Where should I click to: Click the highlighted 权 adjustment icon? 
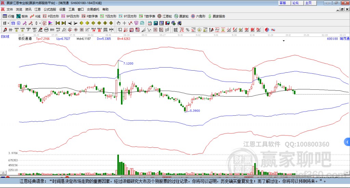[x=44, y=23]
